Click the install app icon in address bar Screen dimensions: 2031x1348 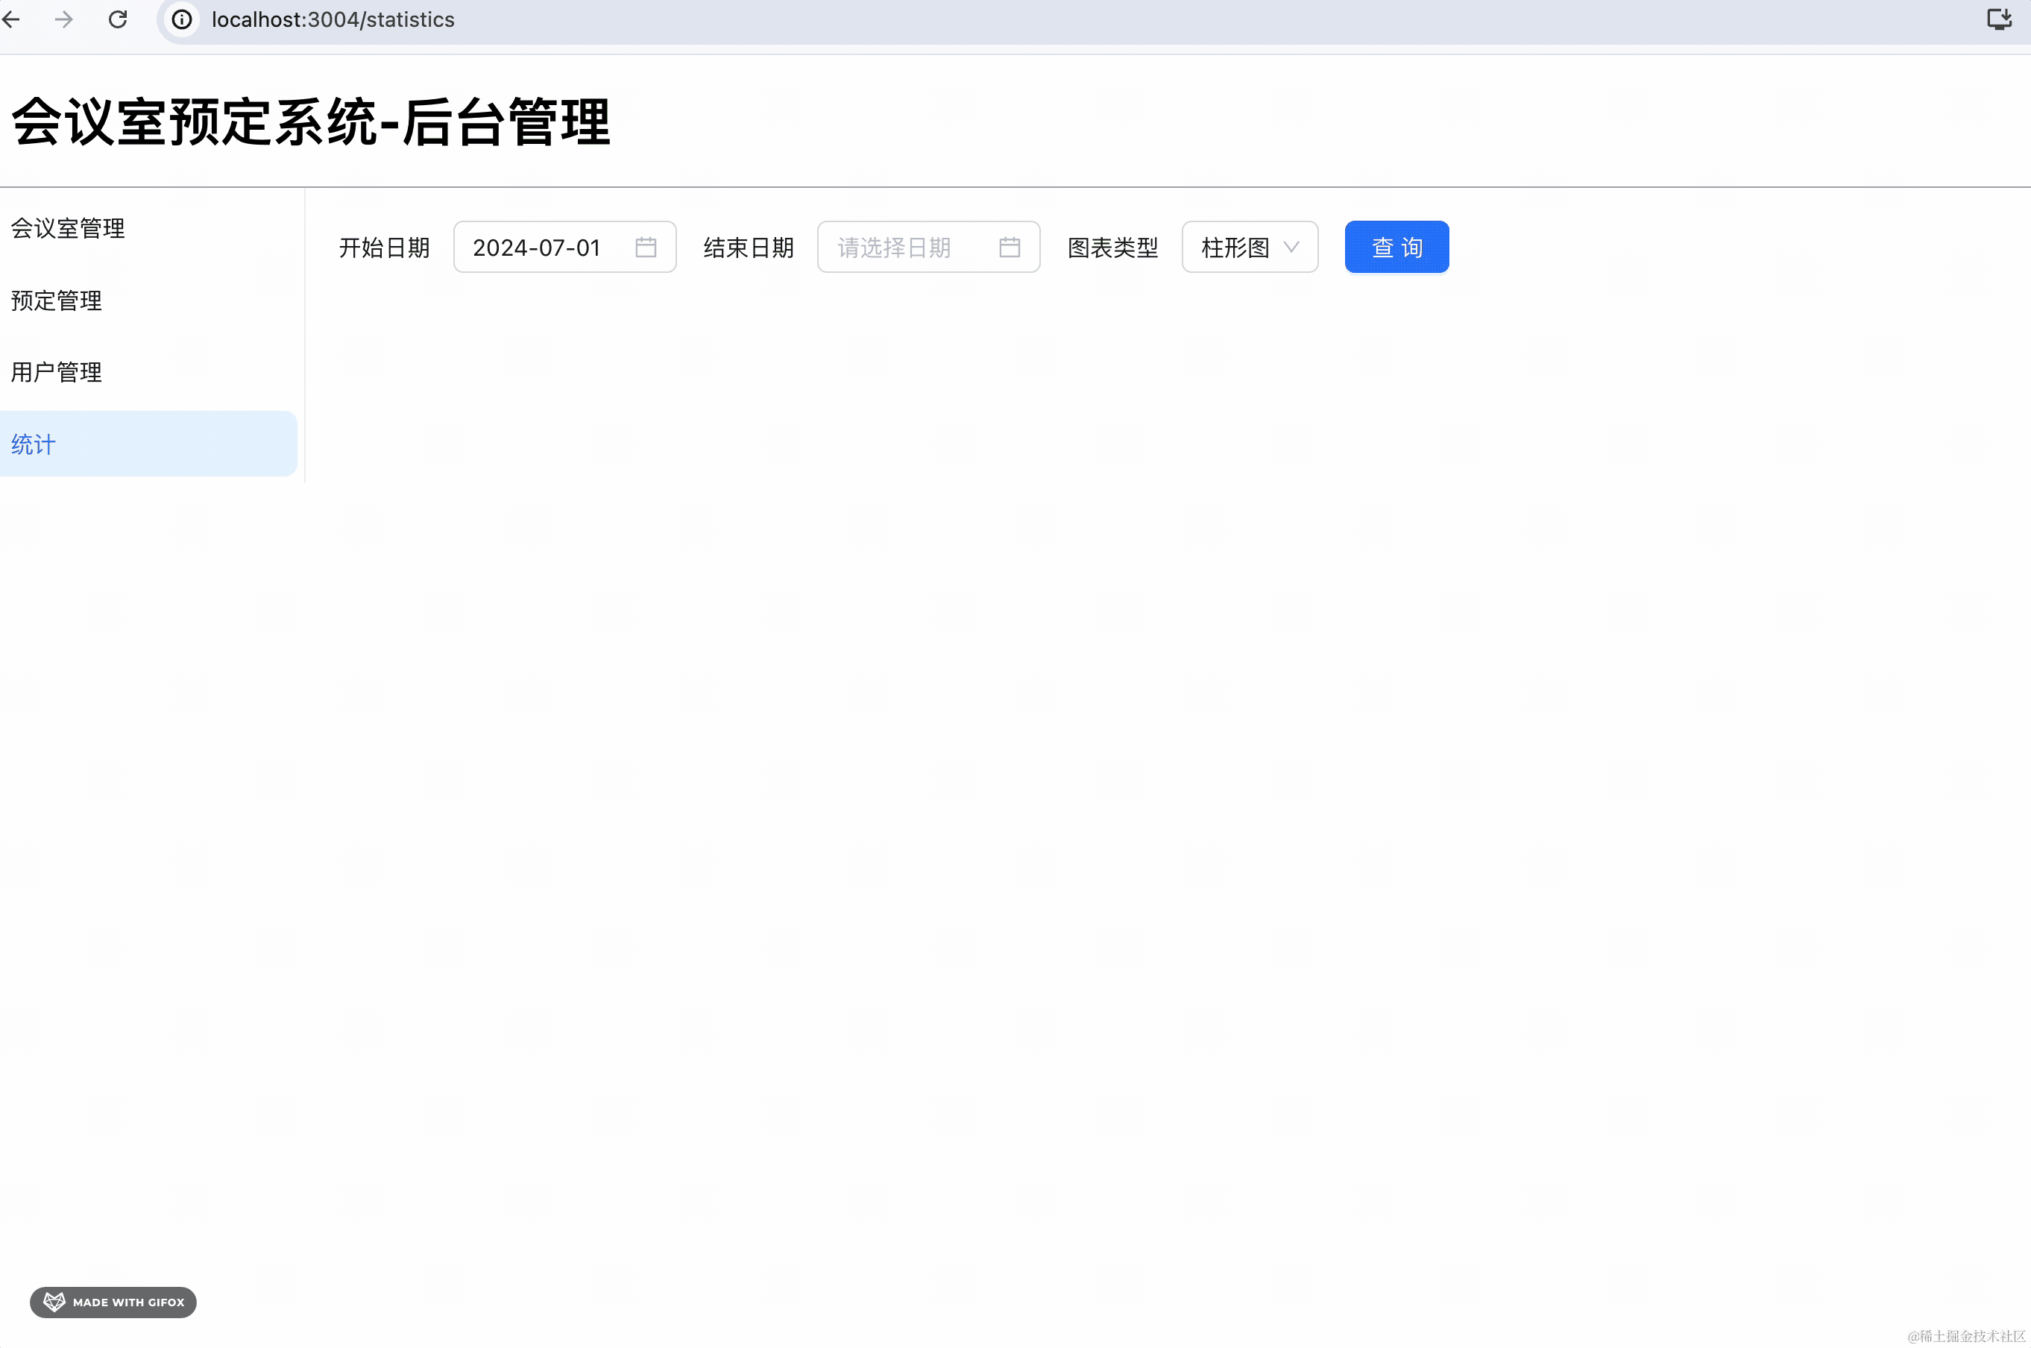tap(1999, 19)
